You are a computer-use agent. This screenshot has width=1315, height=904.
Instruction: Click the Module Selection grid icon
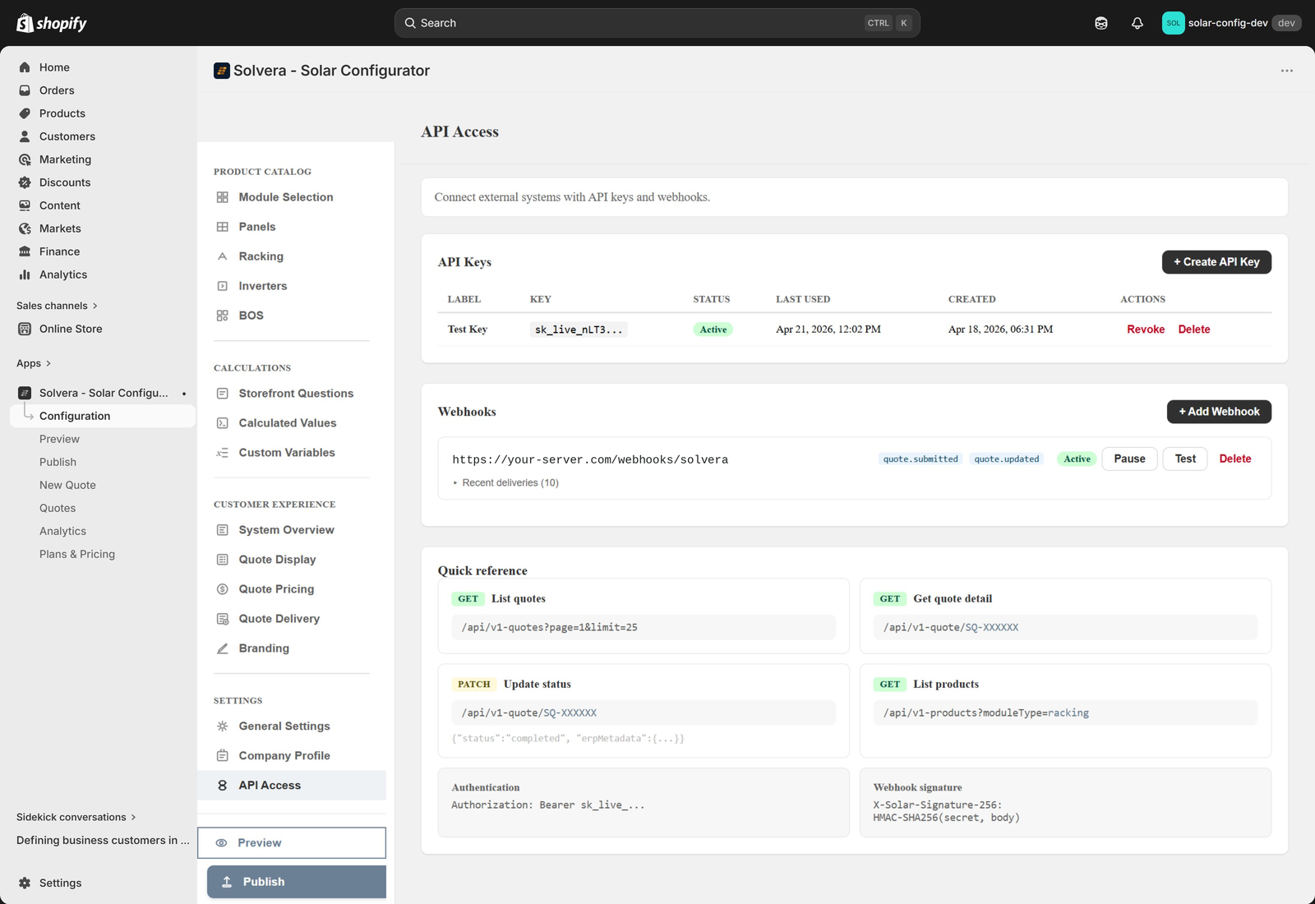pyautogui.click(x=222, y=197)
